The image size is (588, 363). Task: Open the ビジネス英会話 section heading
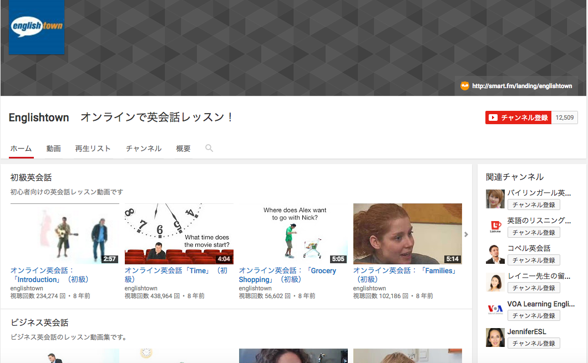pyautogui.click(x=39, y=323)
